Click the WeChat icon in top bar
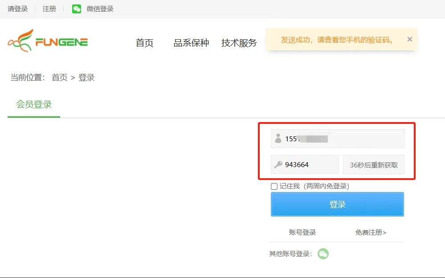Screen dimensions: 445x278 (x=77, y=9)
